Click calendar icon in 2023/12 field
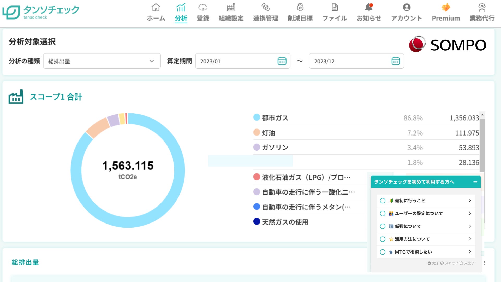Image resolution: width=501 pixels, height=282 pixels. [x=396, y=61]
